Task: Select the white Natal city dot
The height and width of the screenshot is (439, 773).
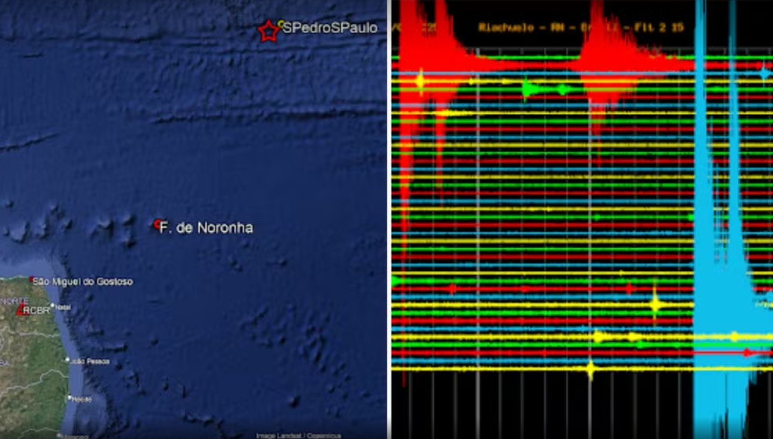Action: pyautogui.click(x=53, y=306)
